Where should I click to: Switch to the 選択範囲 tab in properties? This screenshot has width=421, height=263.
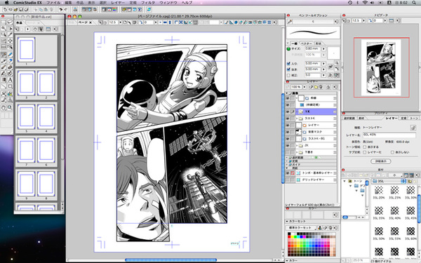click(x=349, y=118)
